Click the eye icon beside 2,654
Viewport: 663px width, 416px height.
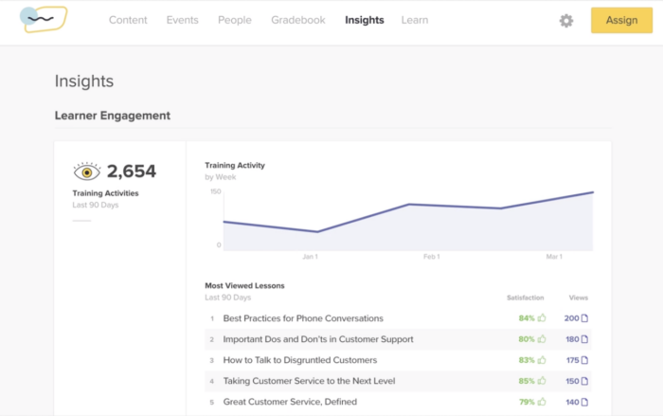coord(87,172)
